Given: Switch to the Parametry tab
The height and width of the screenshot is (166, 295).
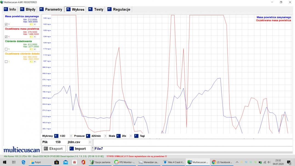Looking at the screenshot, I should 51,9.
